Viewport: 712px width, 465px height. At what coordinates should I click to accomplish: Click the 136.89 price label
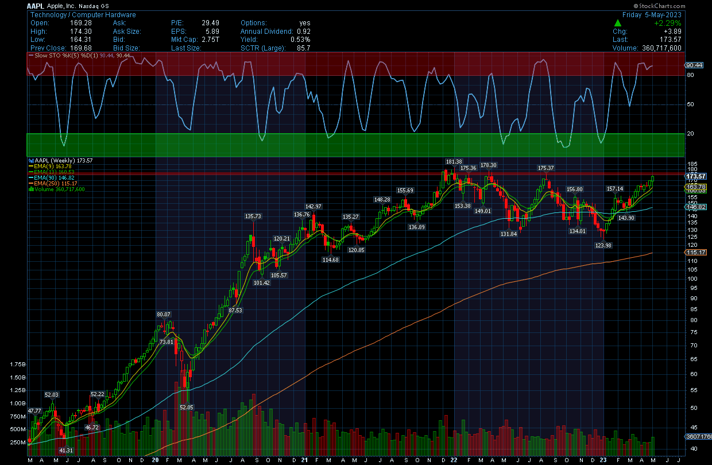[416, 227]
